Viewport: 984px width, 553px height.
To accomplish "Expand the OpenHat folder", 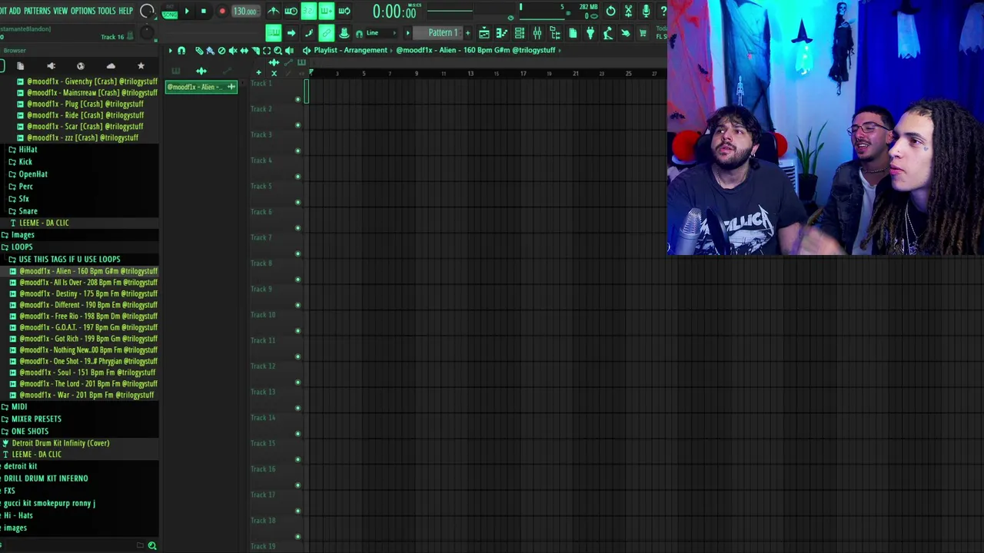I will pos(32,174).
